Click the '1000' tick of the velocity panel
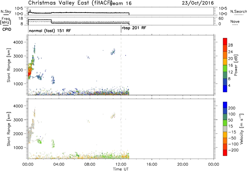The width and height of the screenshot is (247, 171). pyautogui.click(x=18, y=148)
